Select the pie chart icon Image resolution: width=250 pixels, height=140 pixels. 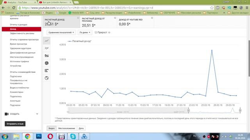[46, 63]
